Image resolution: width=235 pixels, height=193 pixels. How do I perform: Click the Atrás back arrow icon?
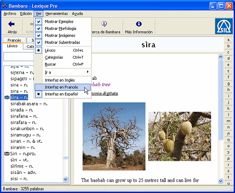tap(11, 24)
